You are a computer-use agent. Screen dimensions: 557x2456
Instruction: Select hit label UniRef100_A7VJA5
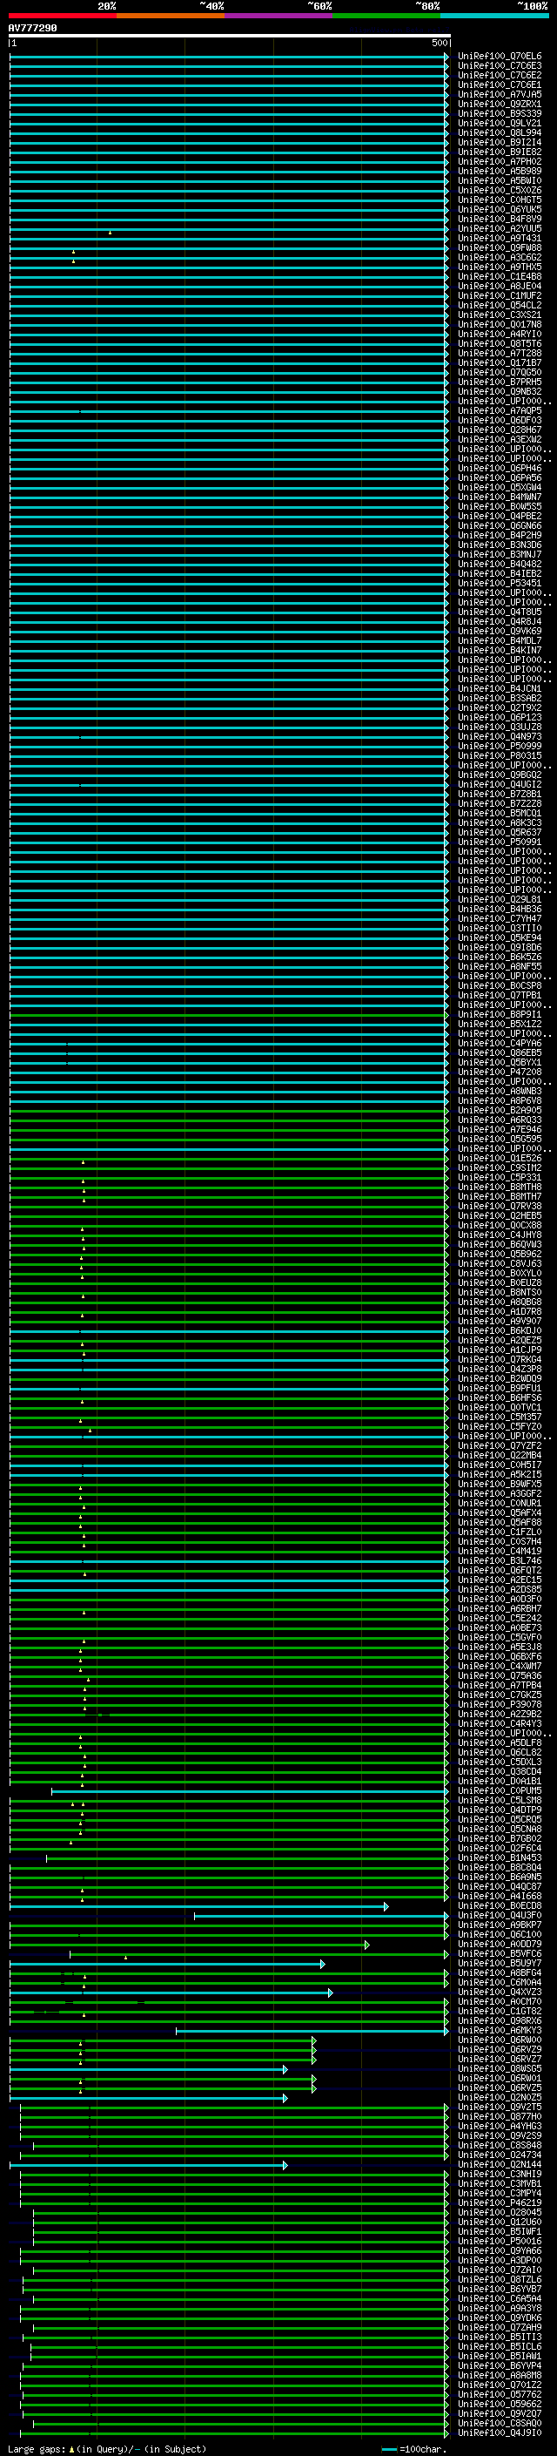[x=500, y=94]
